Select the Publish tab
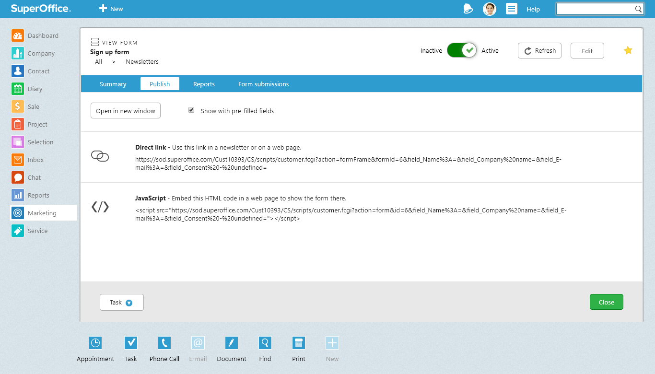The image size is (655, 374). 160,84
